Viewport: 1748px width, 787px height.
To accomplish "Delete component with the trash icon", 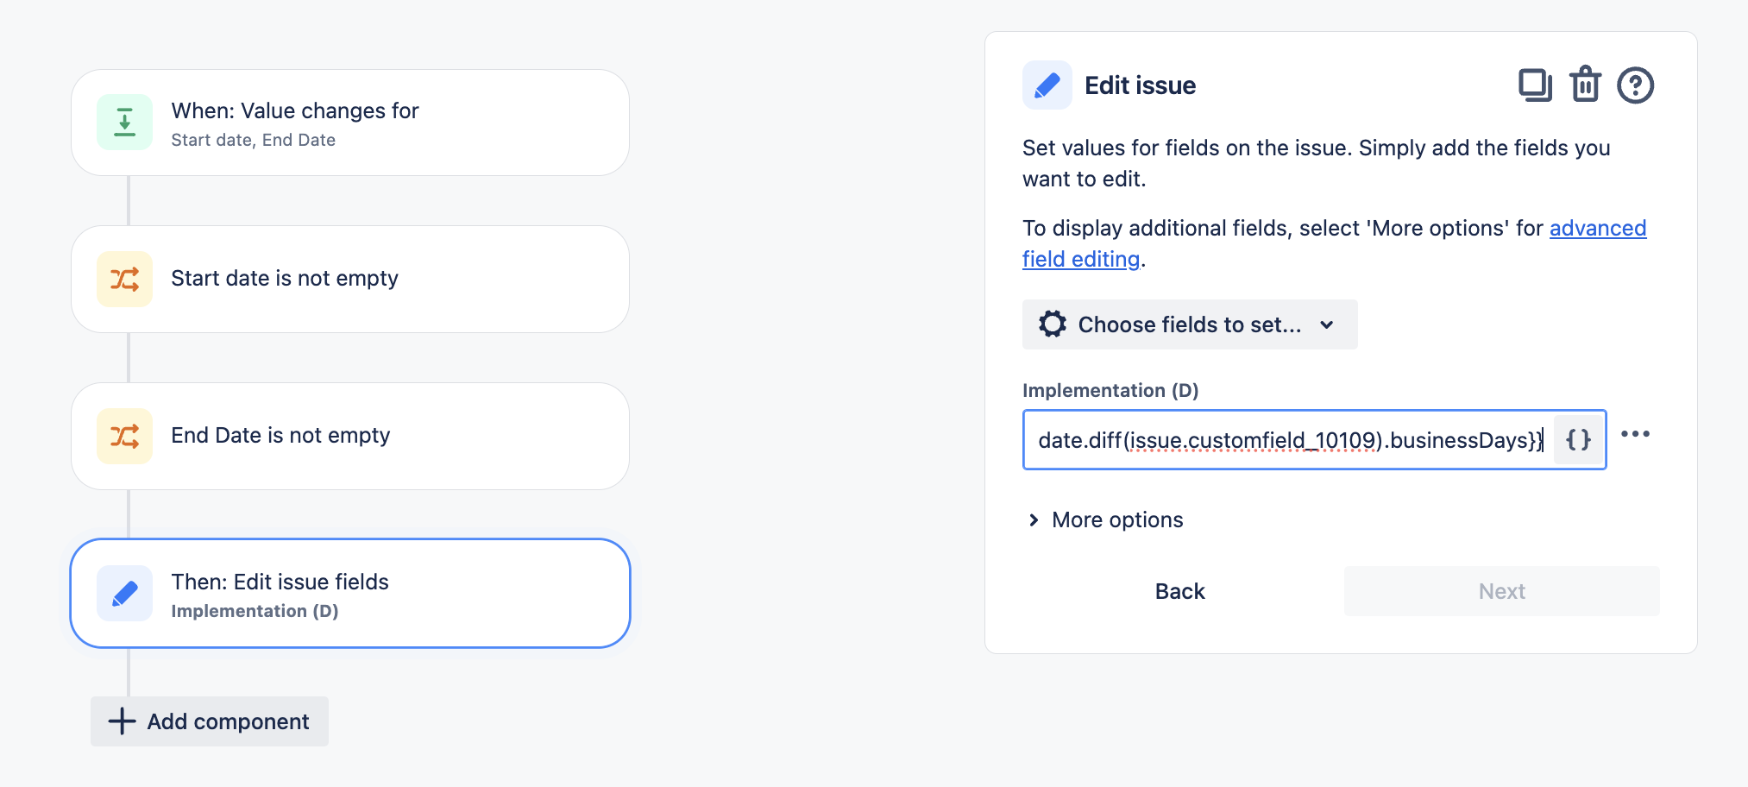I will click(x=1585, y=85).
